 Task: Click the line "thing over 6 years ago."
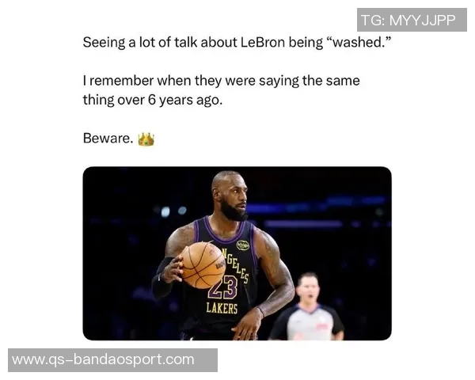(153, 100)
